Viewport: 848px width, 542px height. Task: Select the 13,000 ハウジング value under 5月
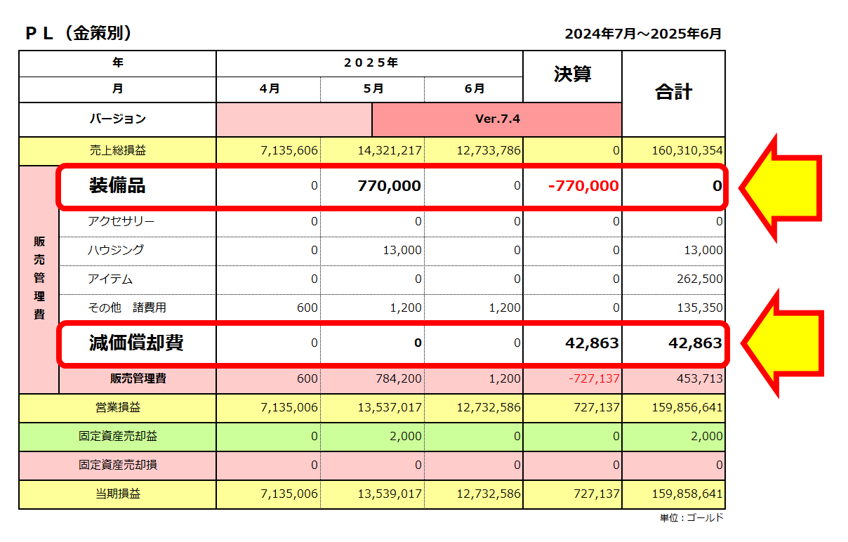pos(402,251)
